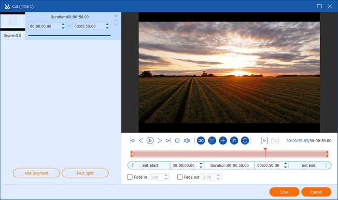The height and width of the screenshot is (200, 338).
Task: Step forward one frame
Action: 160,141
